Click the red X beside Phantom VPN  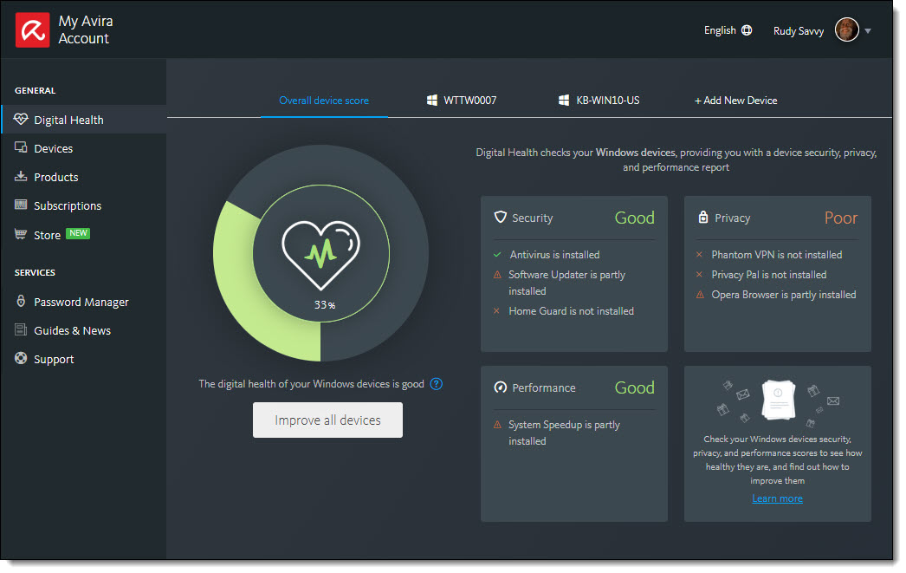coord(699,254)
